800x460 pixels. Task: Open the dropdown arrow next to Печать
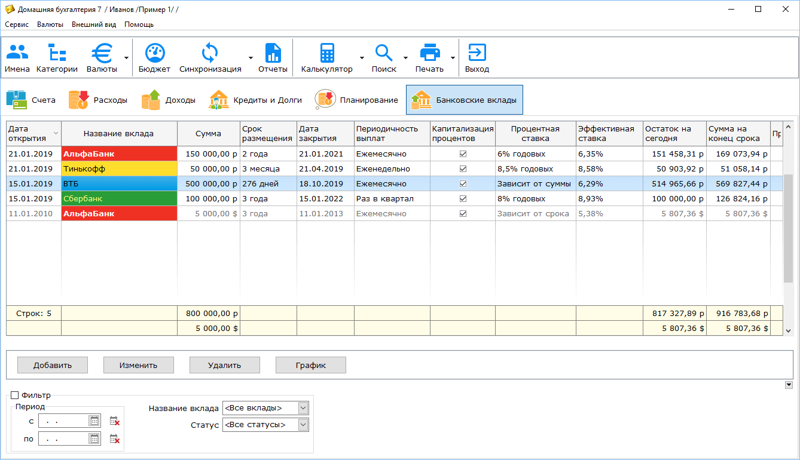[453, 58]
